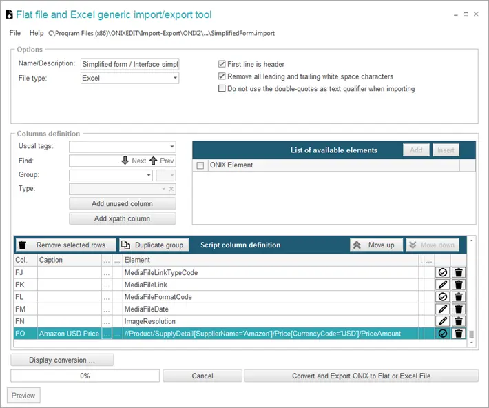Click the ellipsis button in the FJ row
Viewport: 489px width, 408px height.
tap(107, 272)
